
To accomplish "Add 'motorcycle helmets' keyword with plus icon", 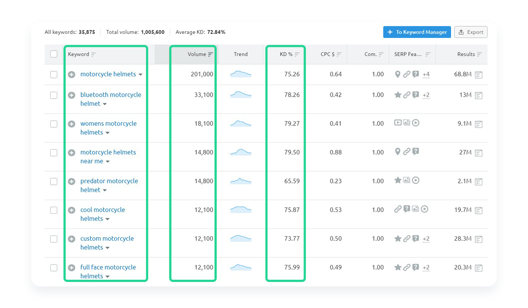I will (71, 75).
